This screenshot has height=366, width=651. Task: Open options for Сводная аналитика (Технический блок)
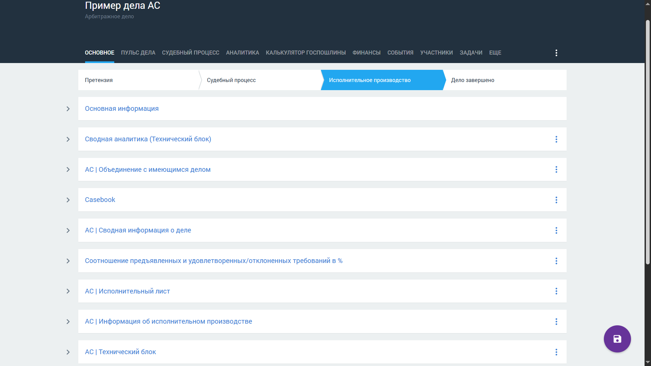[556, 139]
